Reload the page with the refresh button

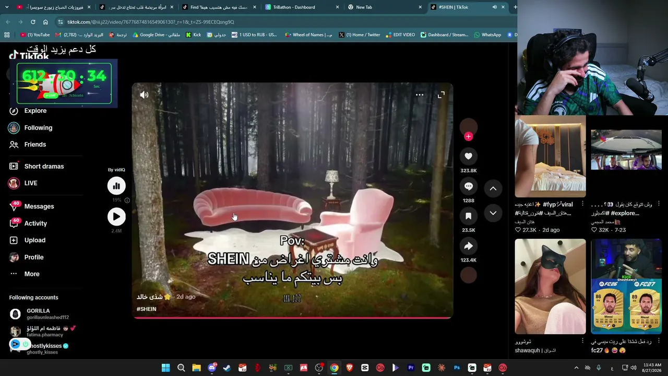[x=33, y=22]
